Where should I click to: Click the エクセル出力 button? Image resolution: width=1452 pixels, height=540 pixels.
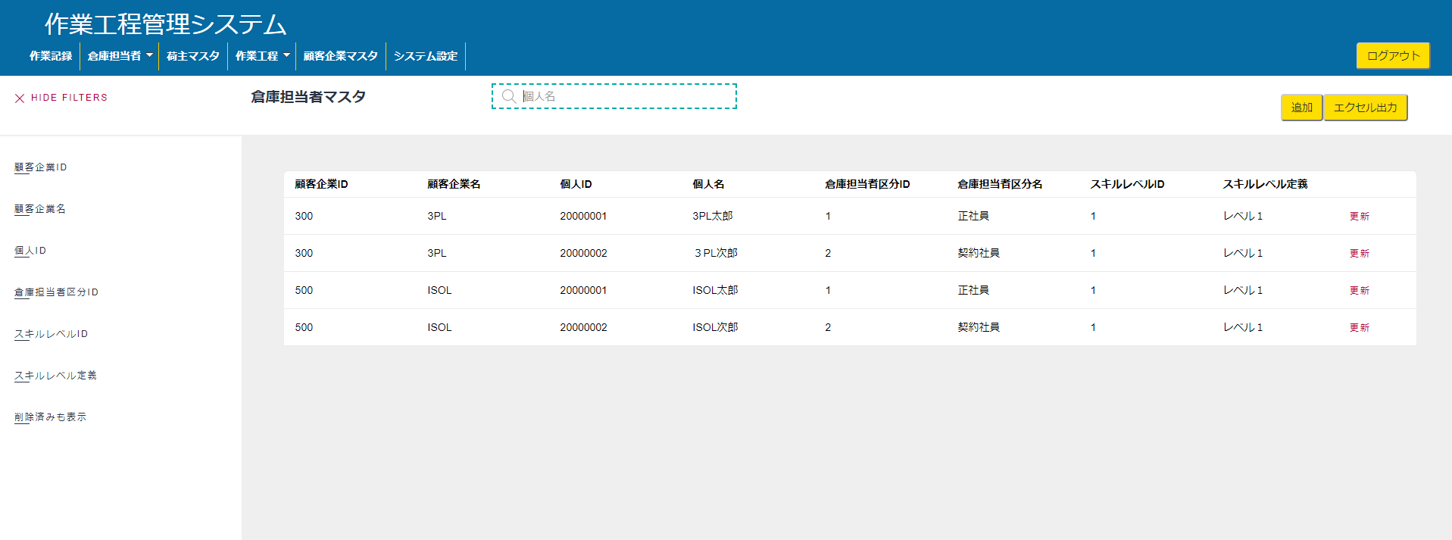click(x=1366, y=108)
